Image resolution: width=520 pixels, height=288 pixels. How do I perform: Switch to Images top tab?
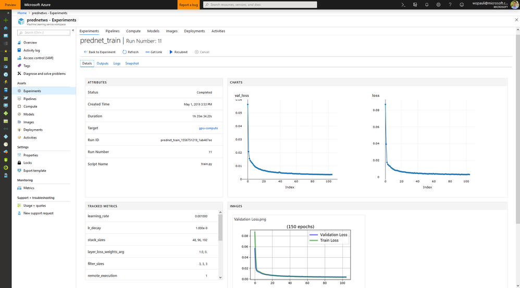click(171, 31)
